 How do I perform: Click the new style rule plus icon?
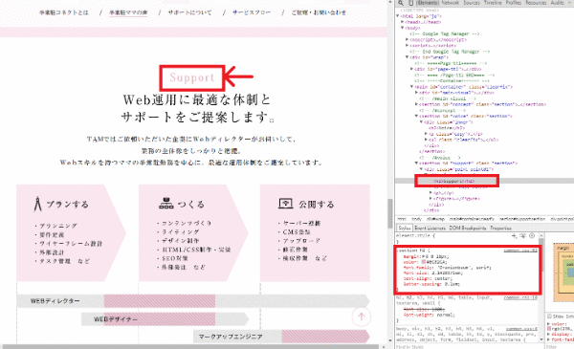tap(515, 236)
